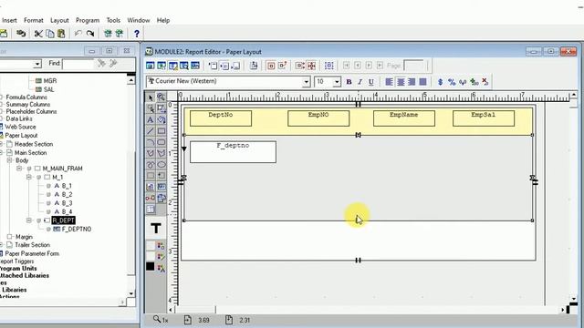584x328 pixels.
Task: Open font size 10 dropdown
Action: (337, 82)
